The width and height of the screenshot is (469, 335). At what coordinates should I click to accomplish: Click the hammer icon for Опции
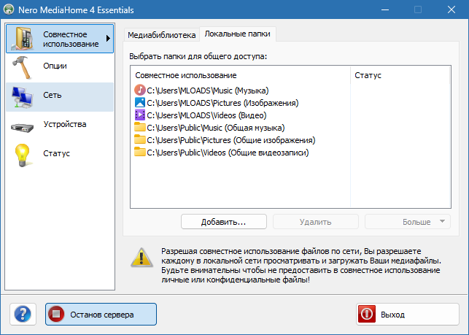point(22,67)
